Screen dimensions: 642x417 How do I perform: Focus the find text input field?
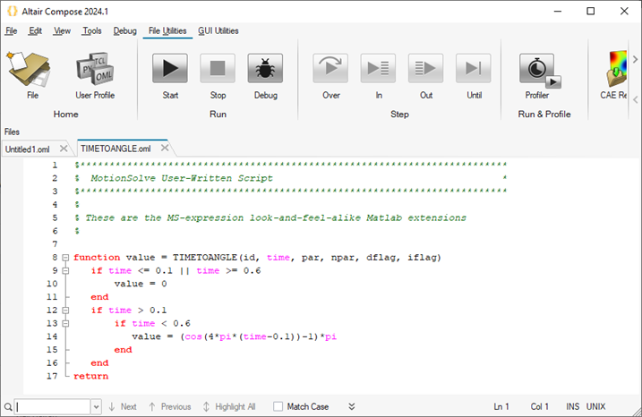53,407
